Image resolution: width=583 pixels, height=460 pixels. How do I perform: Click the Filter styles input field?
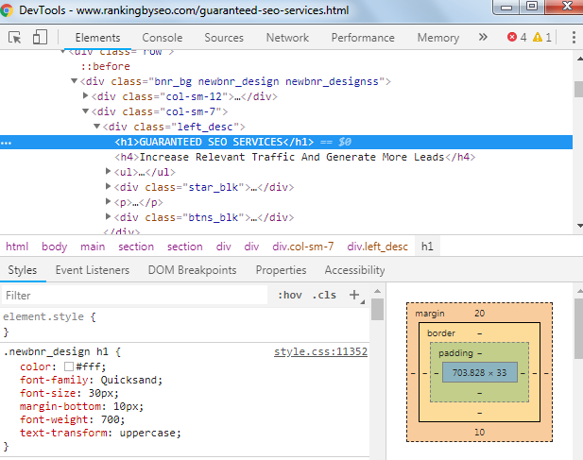134,296
